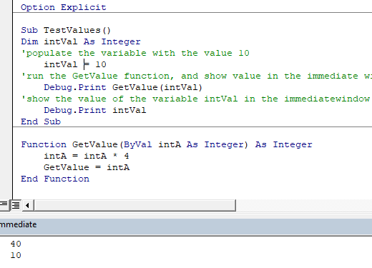Click the comment 'populate the variable with the value 10'

pos(135,53)
